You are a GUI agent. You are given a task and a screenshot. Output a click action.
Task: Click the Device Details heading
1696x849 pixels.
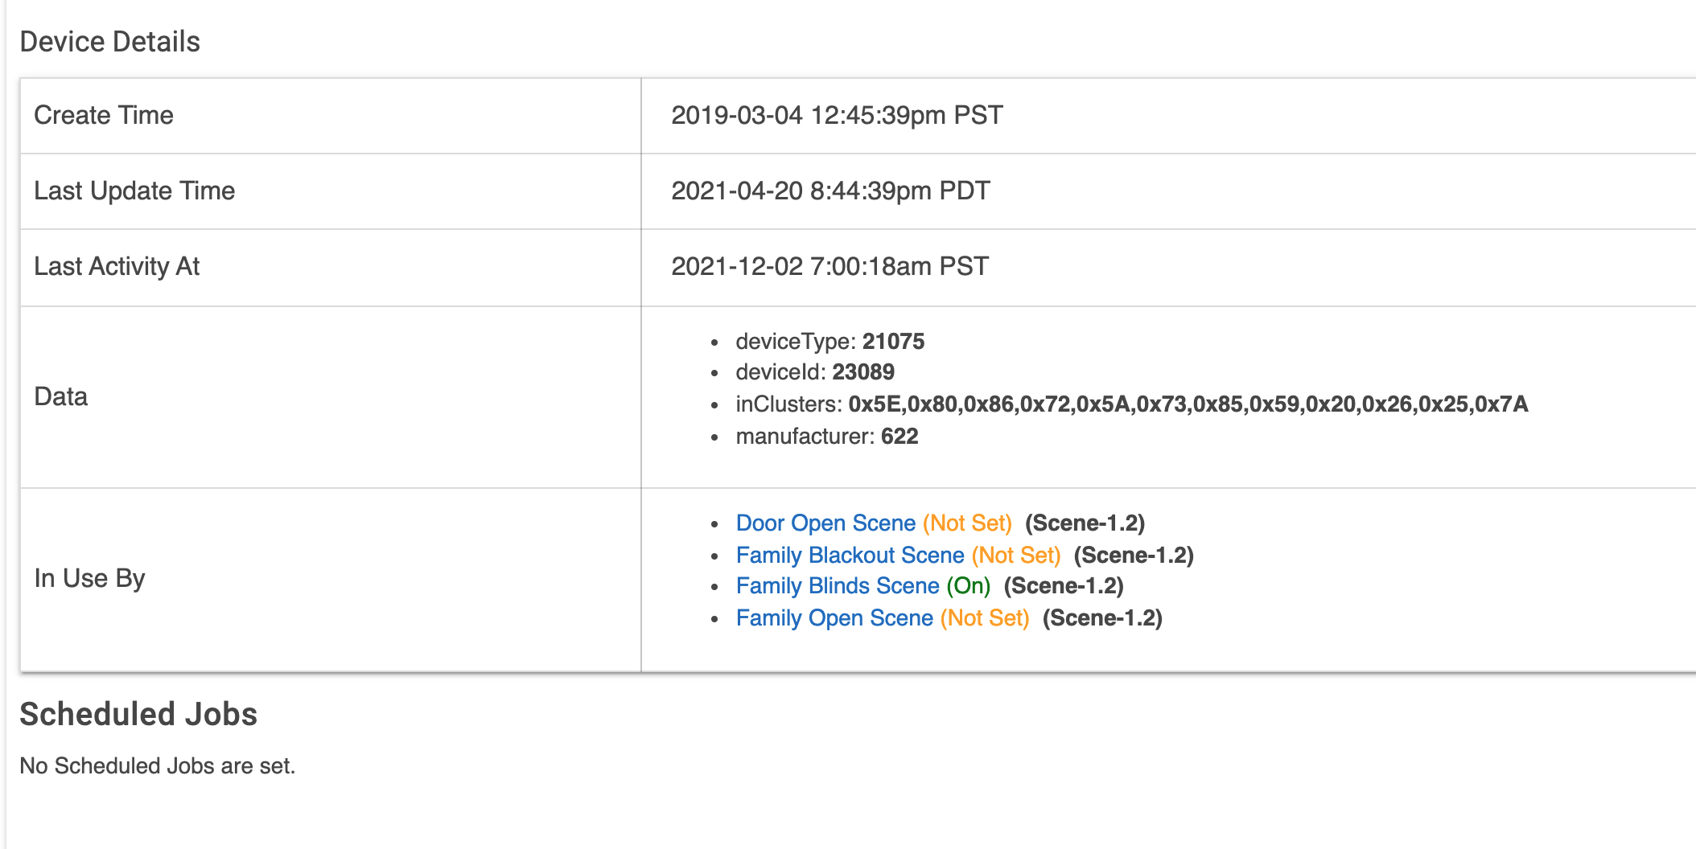[109, 42]
